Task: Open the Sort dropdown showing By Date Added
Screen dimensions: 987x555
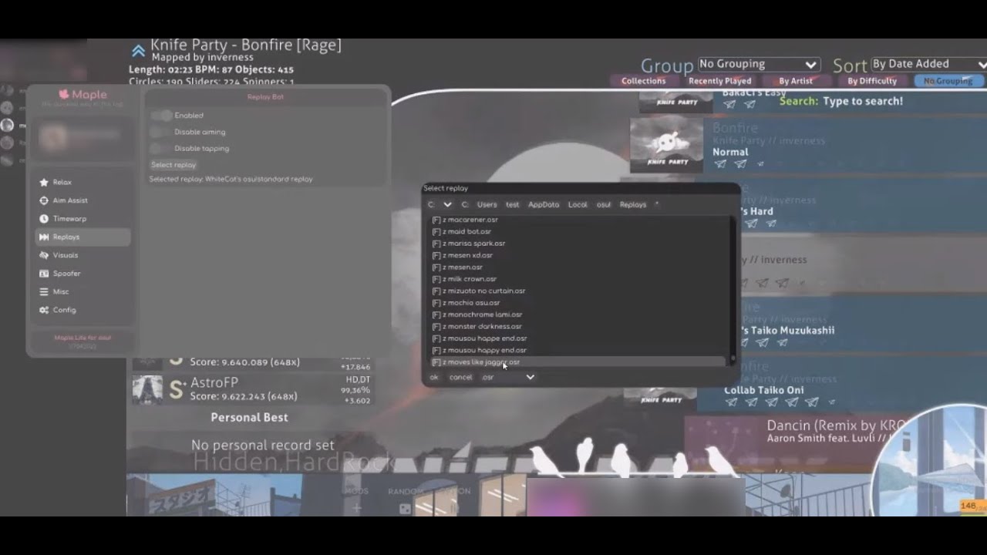Action: (929, 65)
